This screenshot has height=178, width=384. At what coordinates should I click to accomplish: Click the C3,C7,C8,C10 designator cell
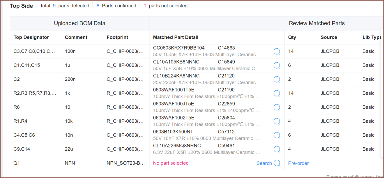(x=34, y=51)
